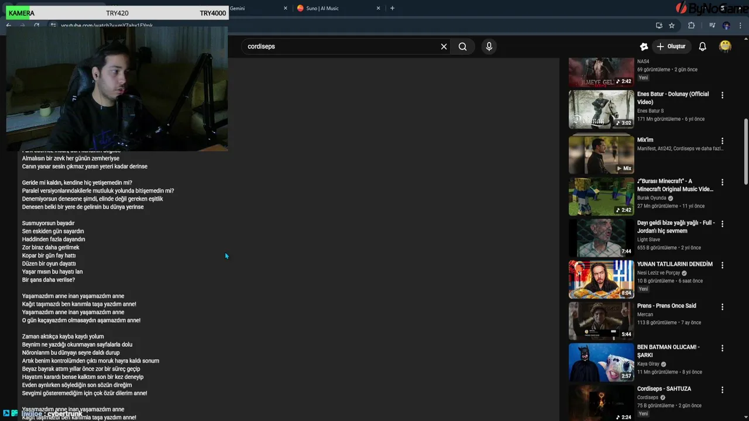
Task: Open the Oluştur create button
Action: (671, 47)
